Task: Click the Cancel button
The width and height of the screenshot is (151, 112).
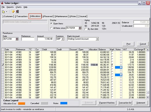Action: pos(143,44)
